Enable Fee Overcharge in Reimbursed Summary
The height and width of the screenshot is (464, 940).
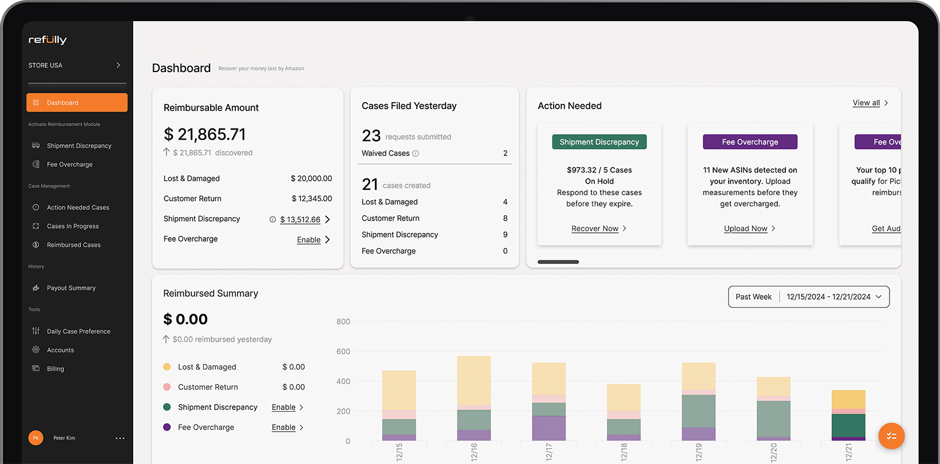(x=284, y=427)
